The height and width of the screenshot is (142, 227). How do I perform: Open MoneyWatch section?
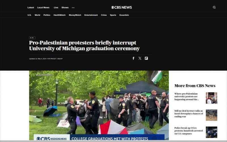coord(75,15)
